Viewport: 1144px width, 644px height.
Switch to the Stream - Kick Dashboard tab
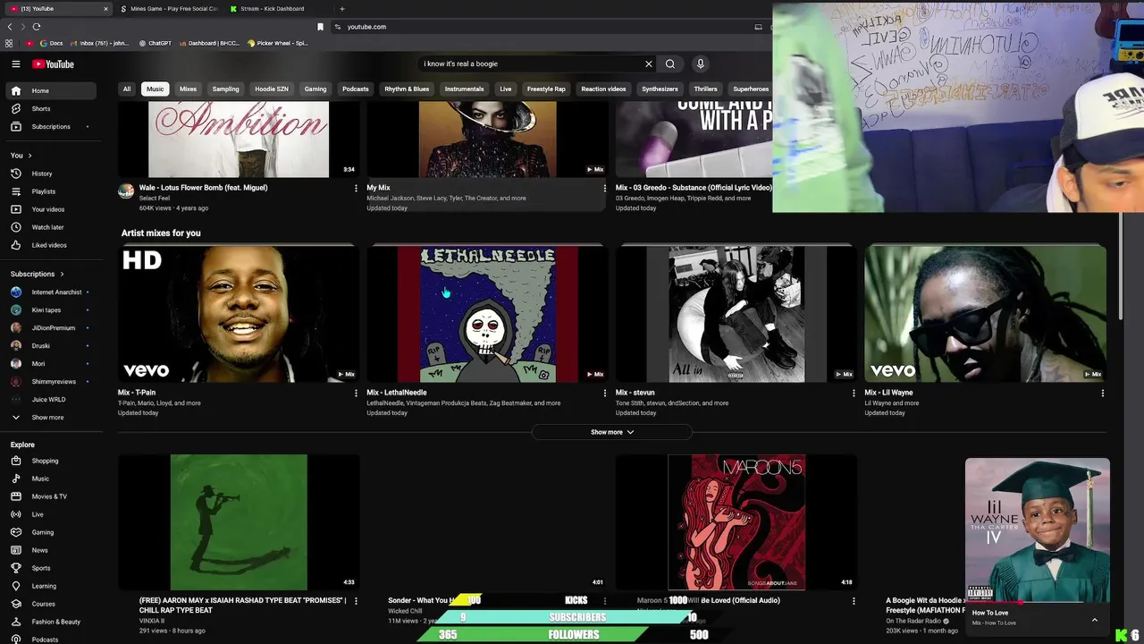[273, 9]
